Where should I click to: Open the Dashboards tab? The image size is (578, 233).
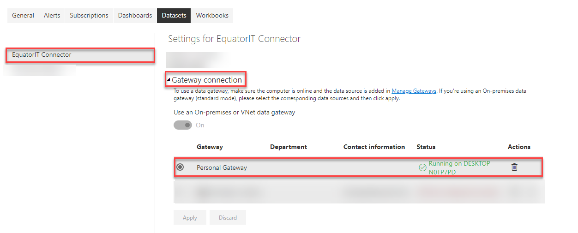pyautogui.click(x=135, y=15)
